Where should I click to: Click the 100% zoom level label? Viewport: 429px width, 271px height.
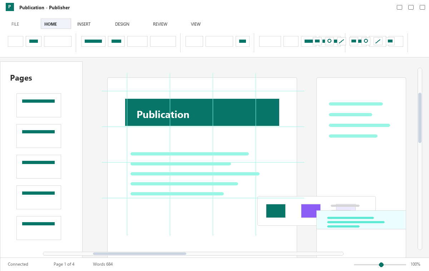point(415,264)
